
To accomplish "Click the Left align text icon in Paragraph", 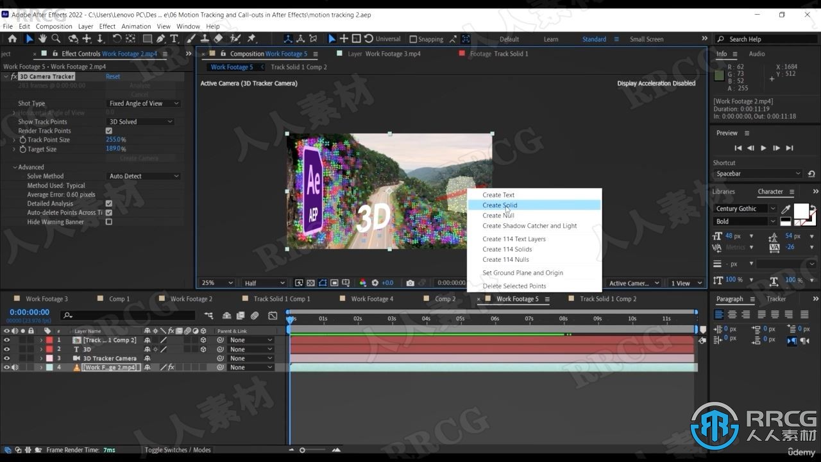I will [719, 314].
